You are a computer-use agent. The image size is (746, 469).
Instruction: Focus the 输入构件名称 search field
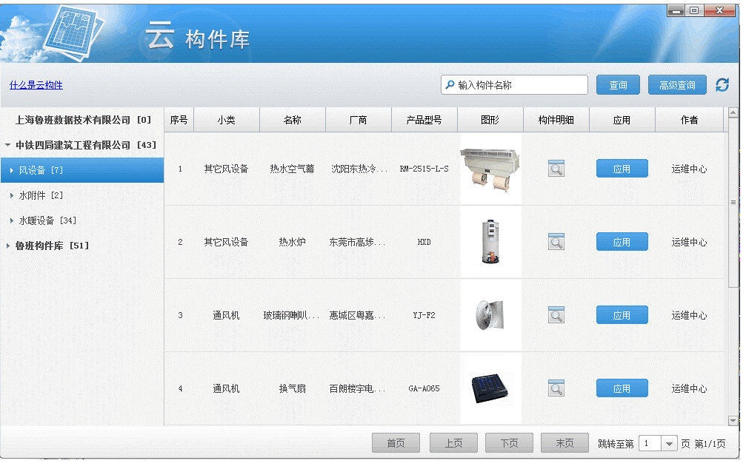[x=514, y=84]
